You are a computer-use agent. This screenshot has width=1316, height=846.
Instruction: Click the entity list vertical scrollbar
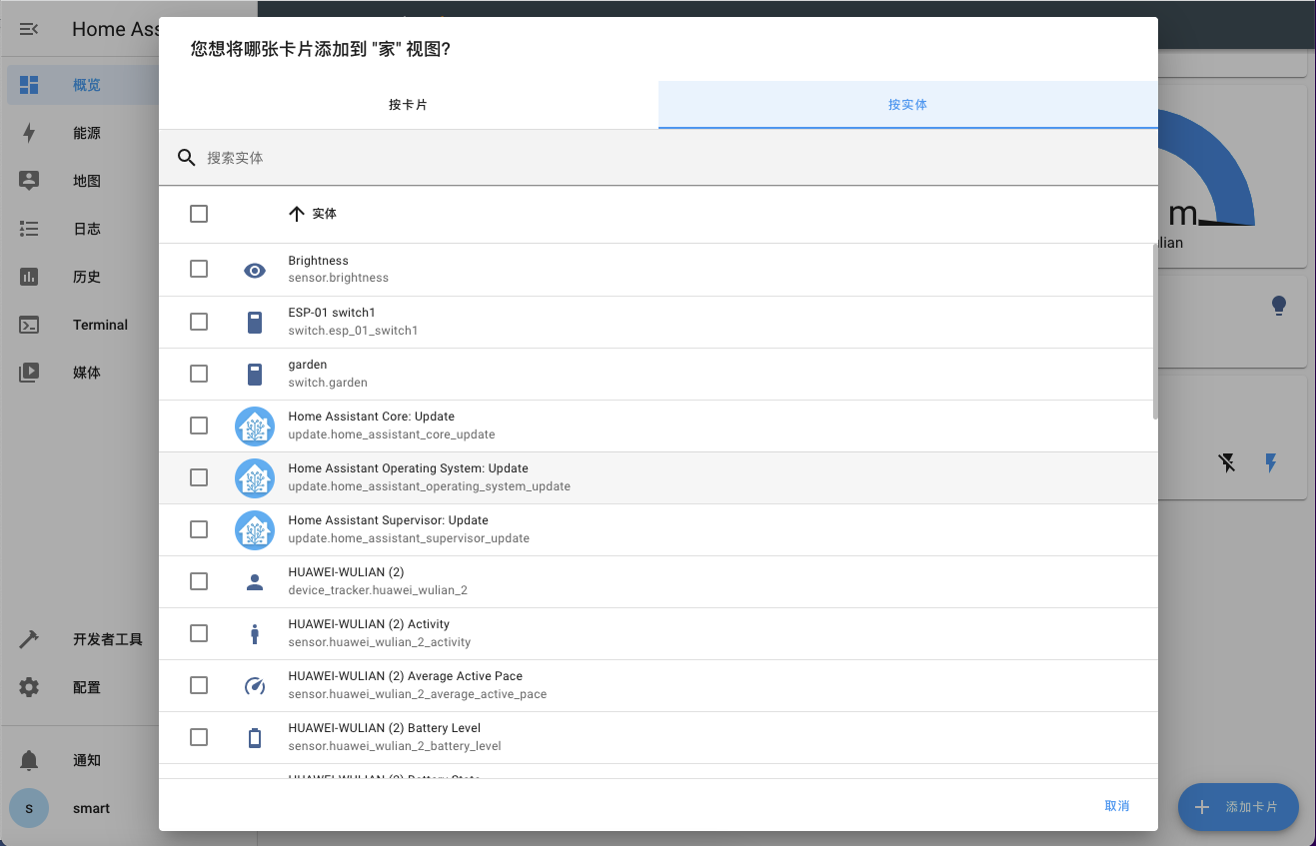(x=1154, y=330)
